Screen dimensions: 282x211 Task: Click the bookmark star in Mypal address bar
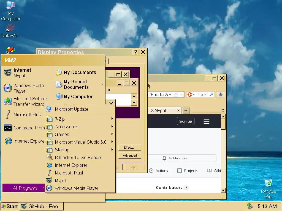click(176, 95)
